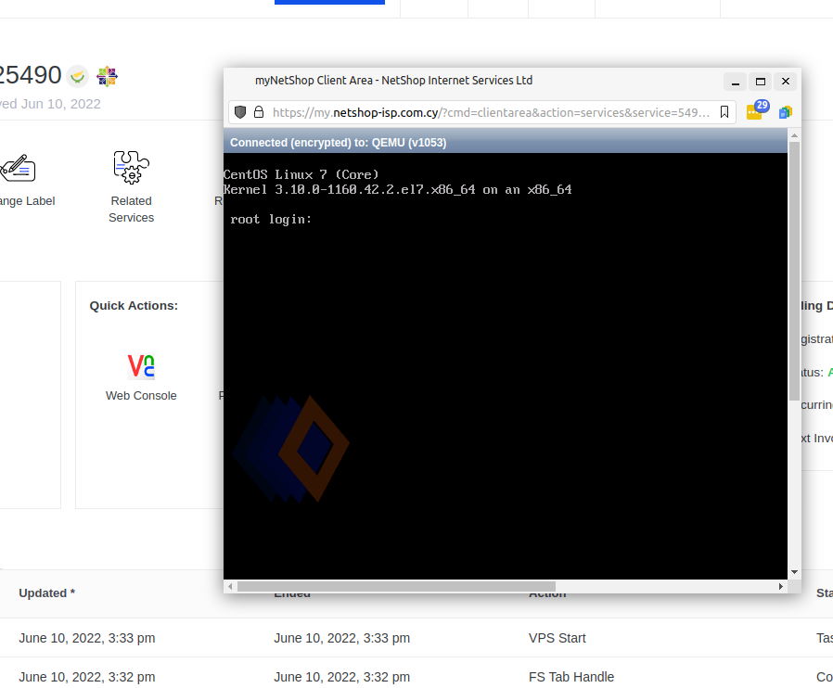Image resolution: width=833 pixels, height=688 pixels.
Task: Close the myNetShop console window
Action: 786,82
